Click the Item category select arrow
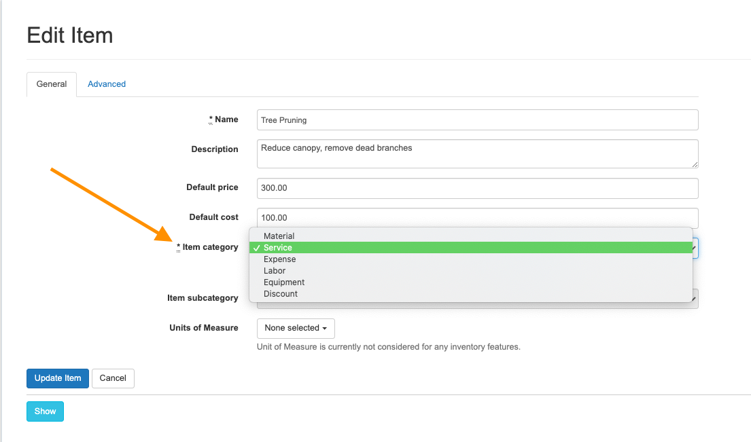 click(695, 248)
